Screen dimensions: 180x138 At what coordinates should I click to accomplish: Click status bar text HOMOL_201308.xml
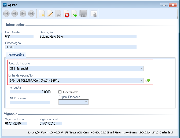(102, 132)
